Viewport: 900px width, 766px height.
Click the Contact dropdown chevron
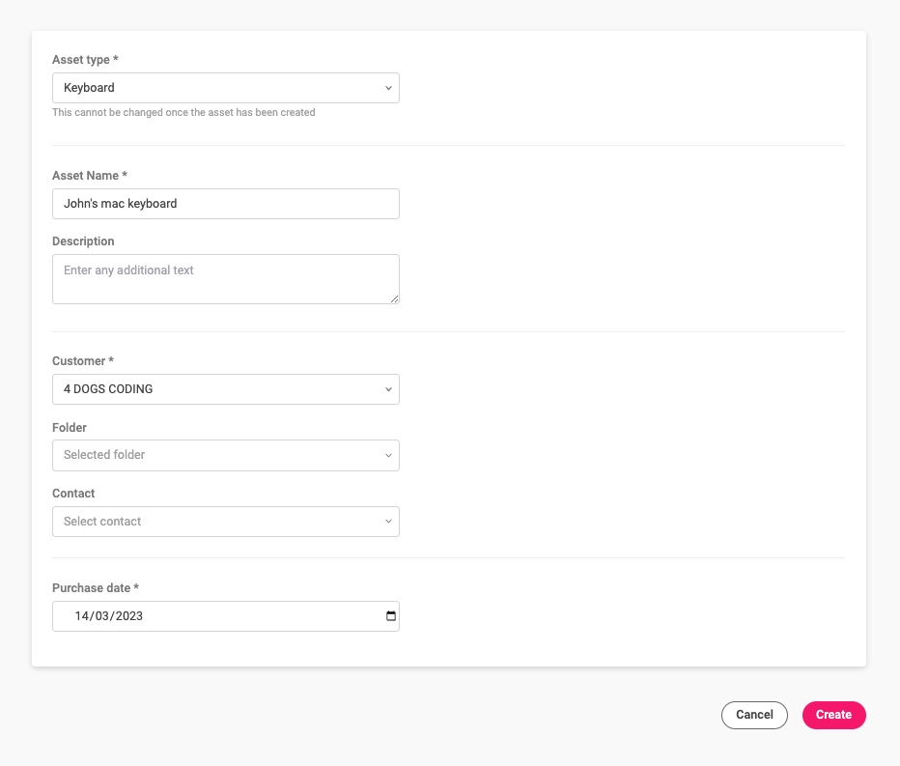389,521
